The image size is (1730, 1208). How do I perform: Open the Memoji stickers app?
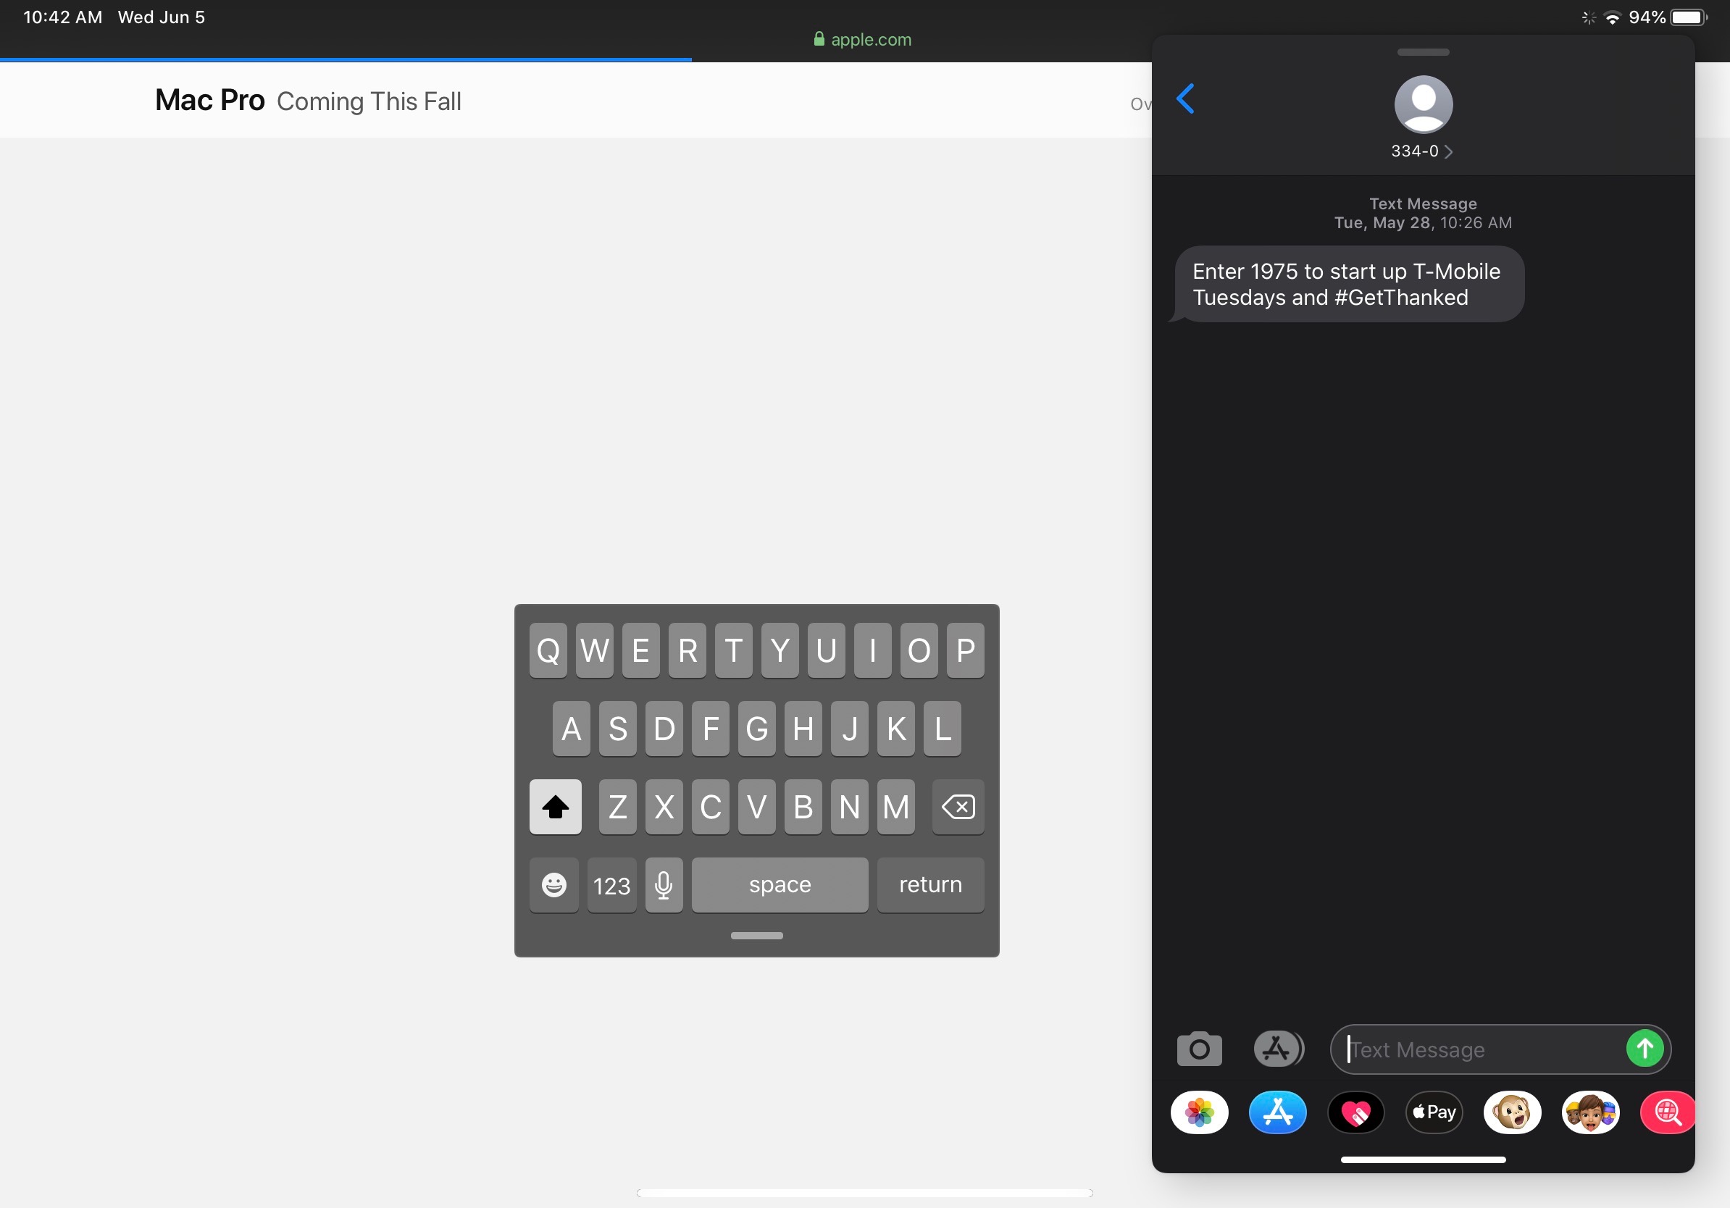point(1591,1112)
